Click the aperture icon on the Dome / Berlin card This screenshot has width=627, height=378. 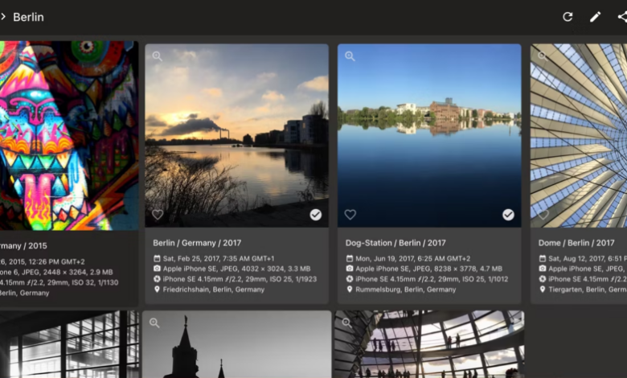tap(543, 279)
